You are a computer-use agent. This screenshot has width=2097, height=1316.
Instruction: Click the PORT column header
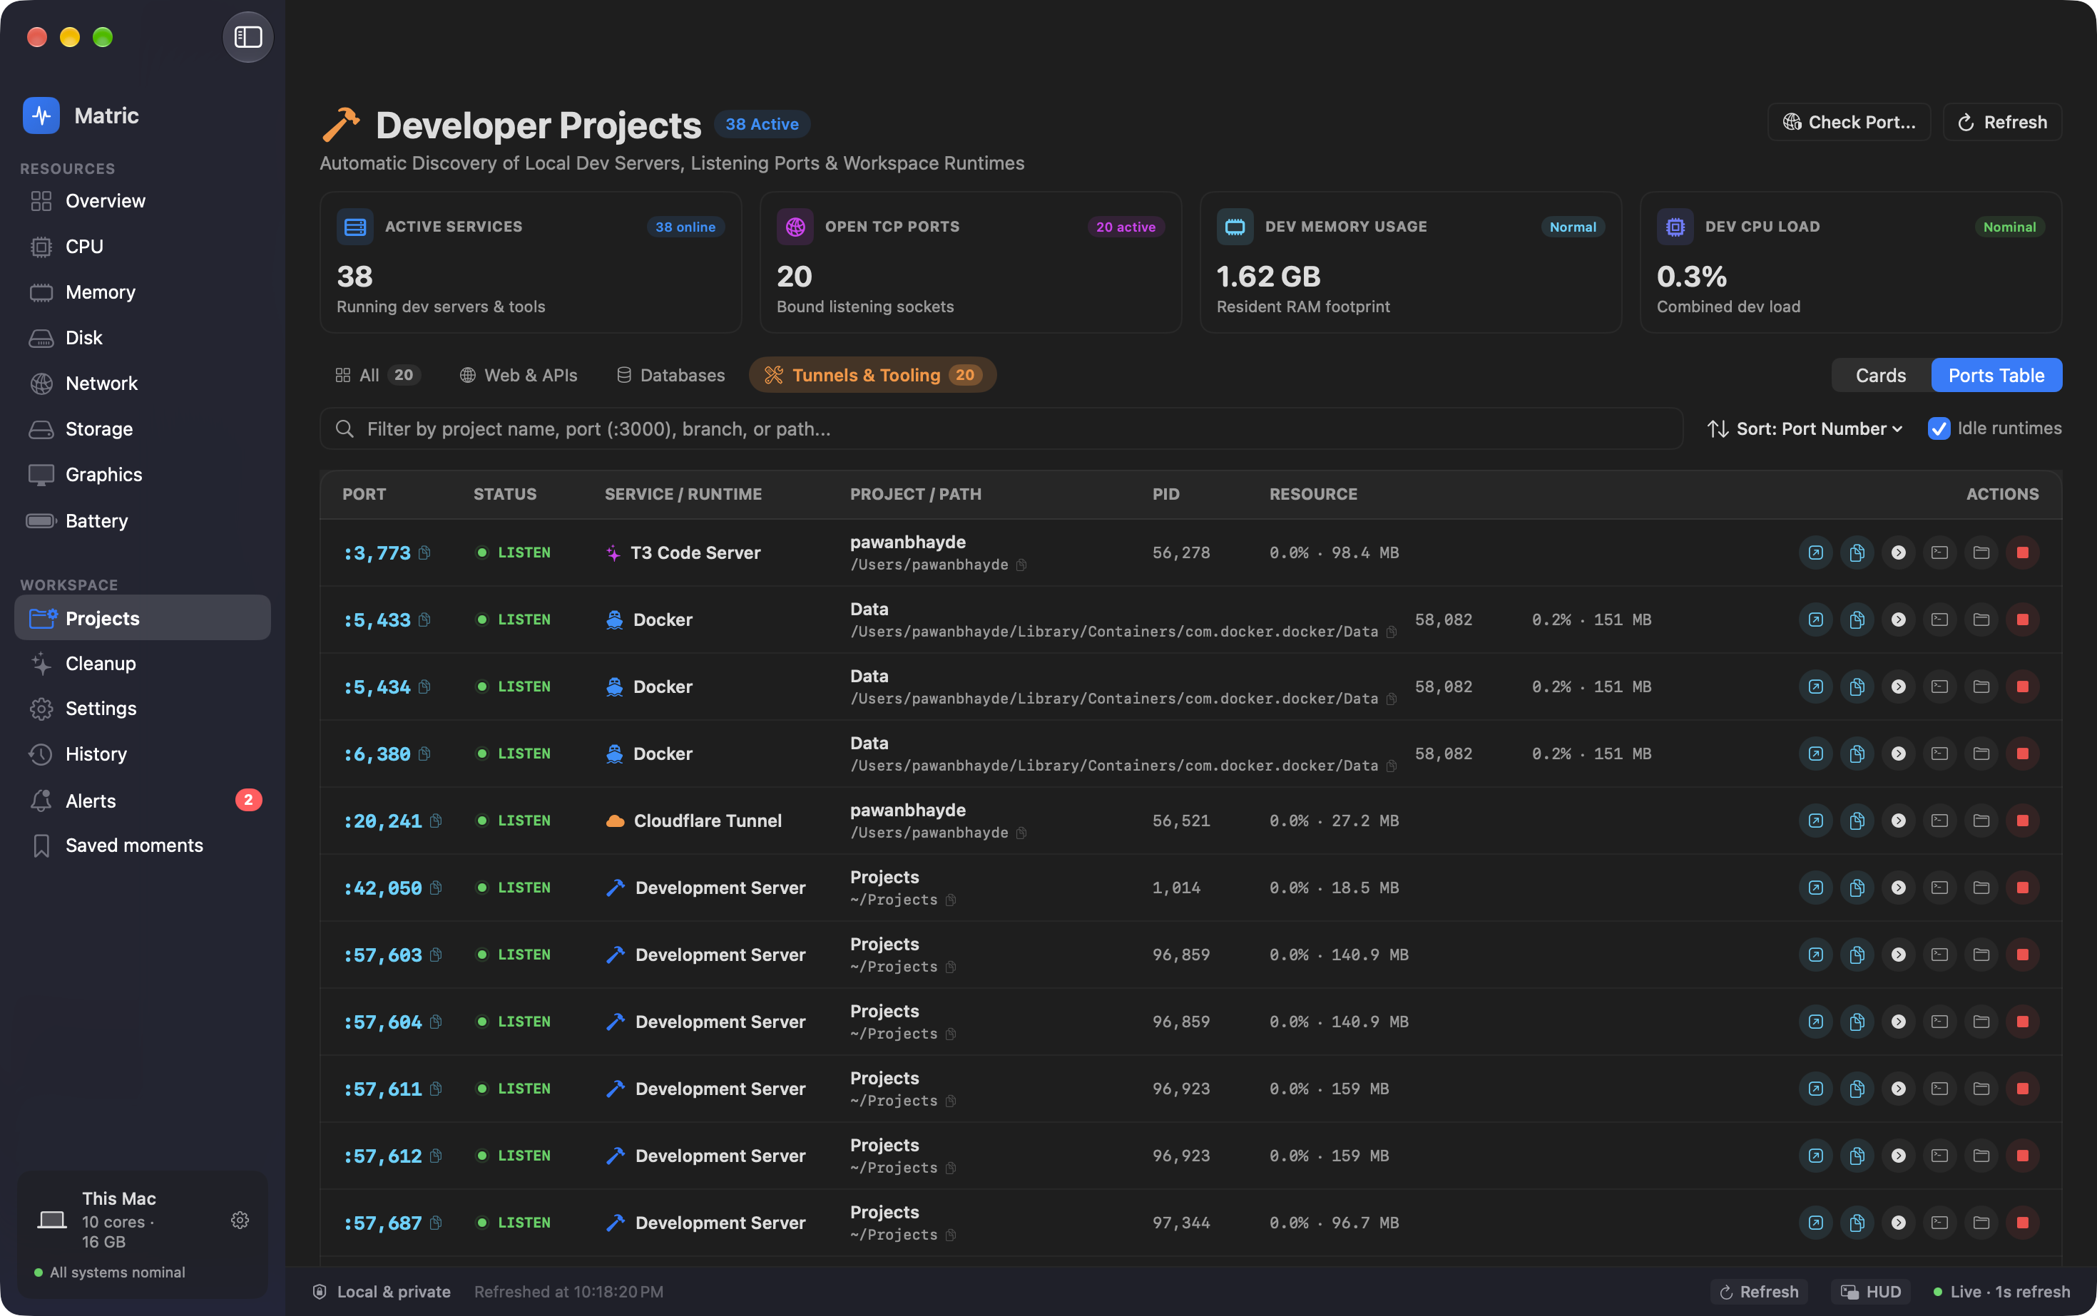tap(364, 493)
